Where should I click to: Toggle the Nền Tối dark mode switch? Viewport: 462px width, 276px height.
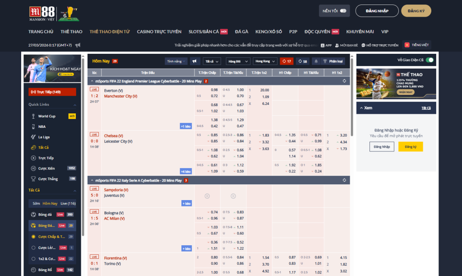pyautogui.click(x=343, y=11)
